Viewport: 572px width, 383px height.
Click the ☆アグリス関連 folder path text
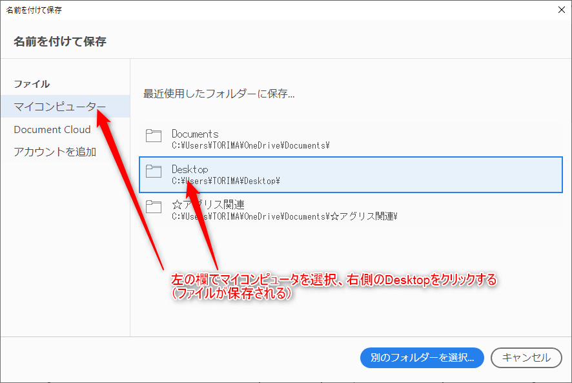pos(285,216)
